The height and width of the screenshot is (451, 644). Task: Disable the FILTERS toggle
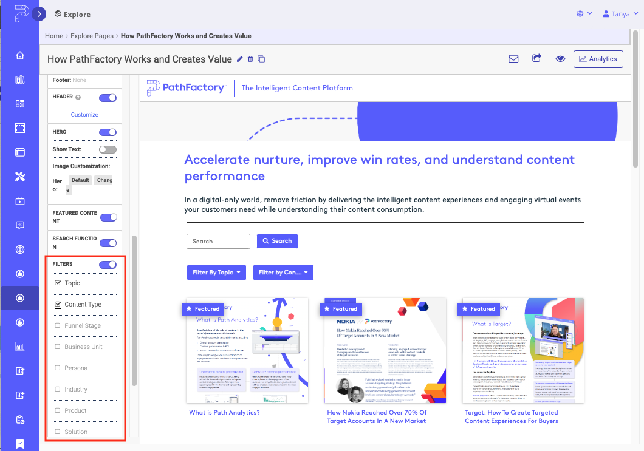108,264
